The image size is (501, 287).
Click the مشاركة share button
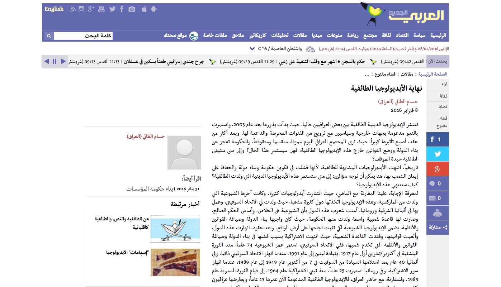[x=438, y=228]
